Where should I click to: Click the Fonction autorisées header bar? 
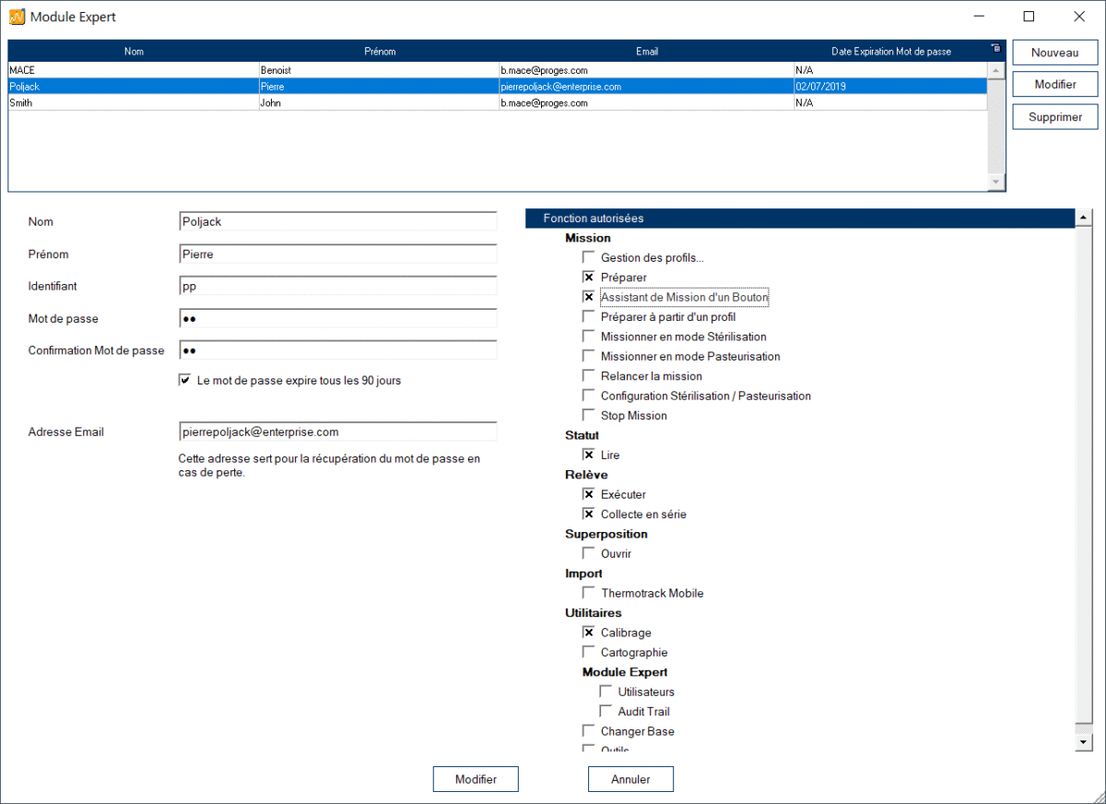pyautogui.click(x=800, y=219)
